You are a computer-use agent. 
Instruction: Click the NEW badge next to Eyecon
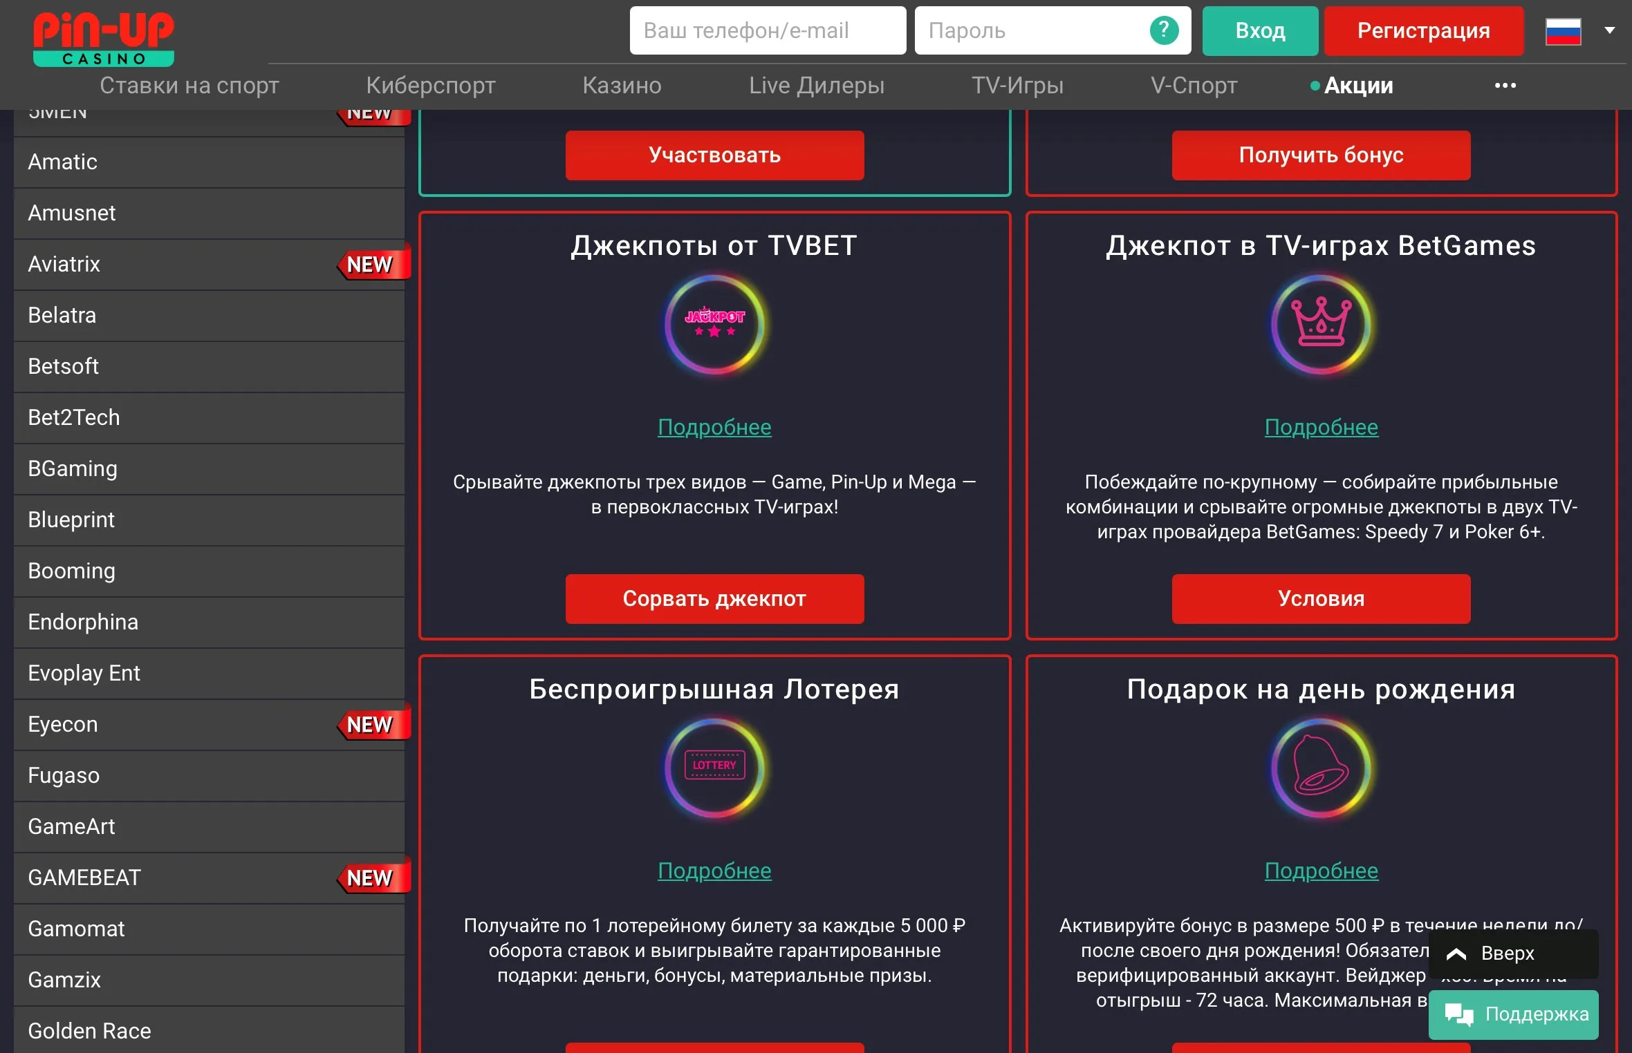click(373, 724)
